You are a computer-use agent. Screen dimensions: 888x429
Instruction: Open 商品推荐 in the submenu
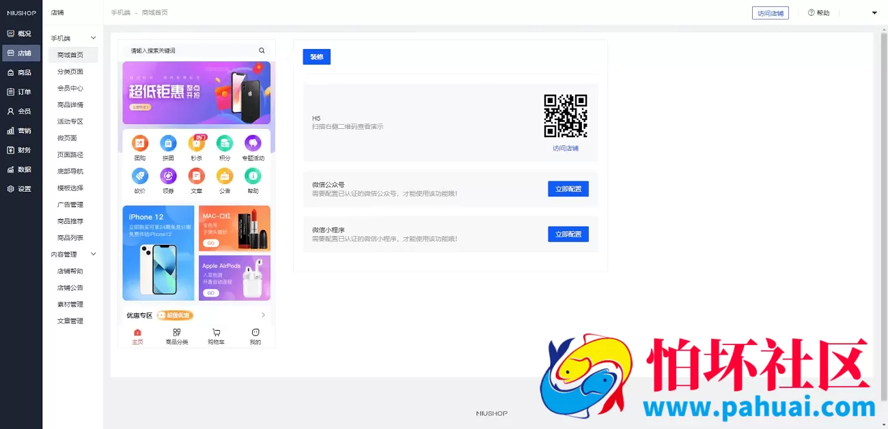[x=70, y=221]
